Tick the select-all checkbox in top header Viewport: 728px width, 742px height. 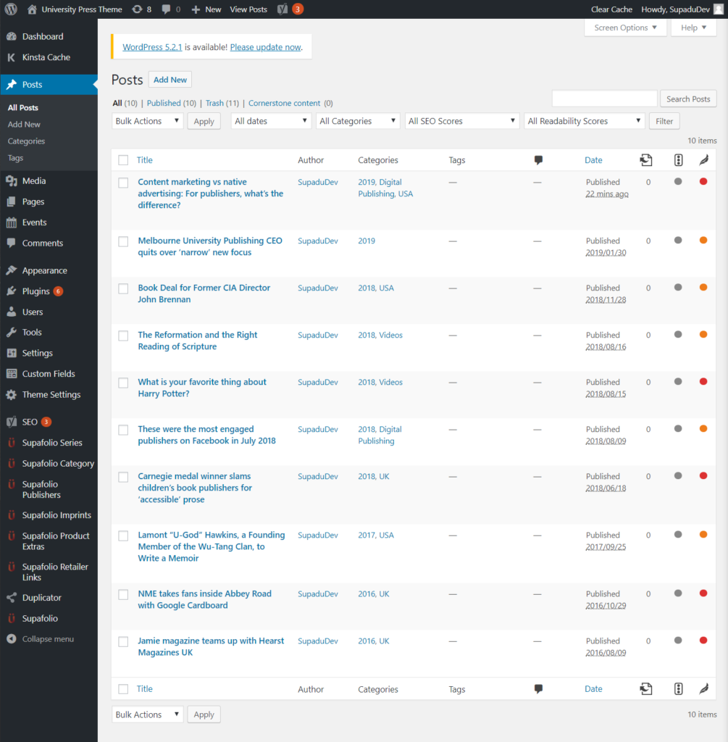[x=123, y=160]
